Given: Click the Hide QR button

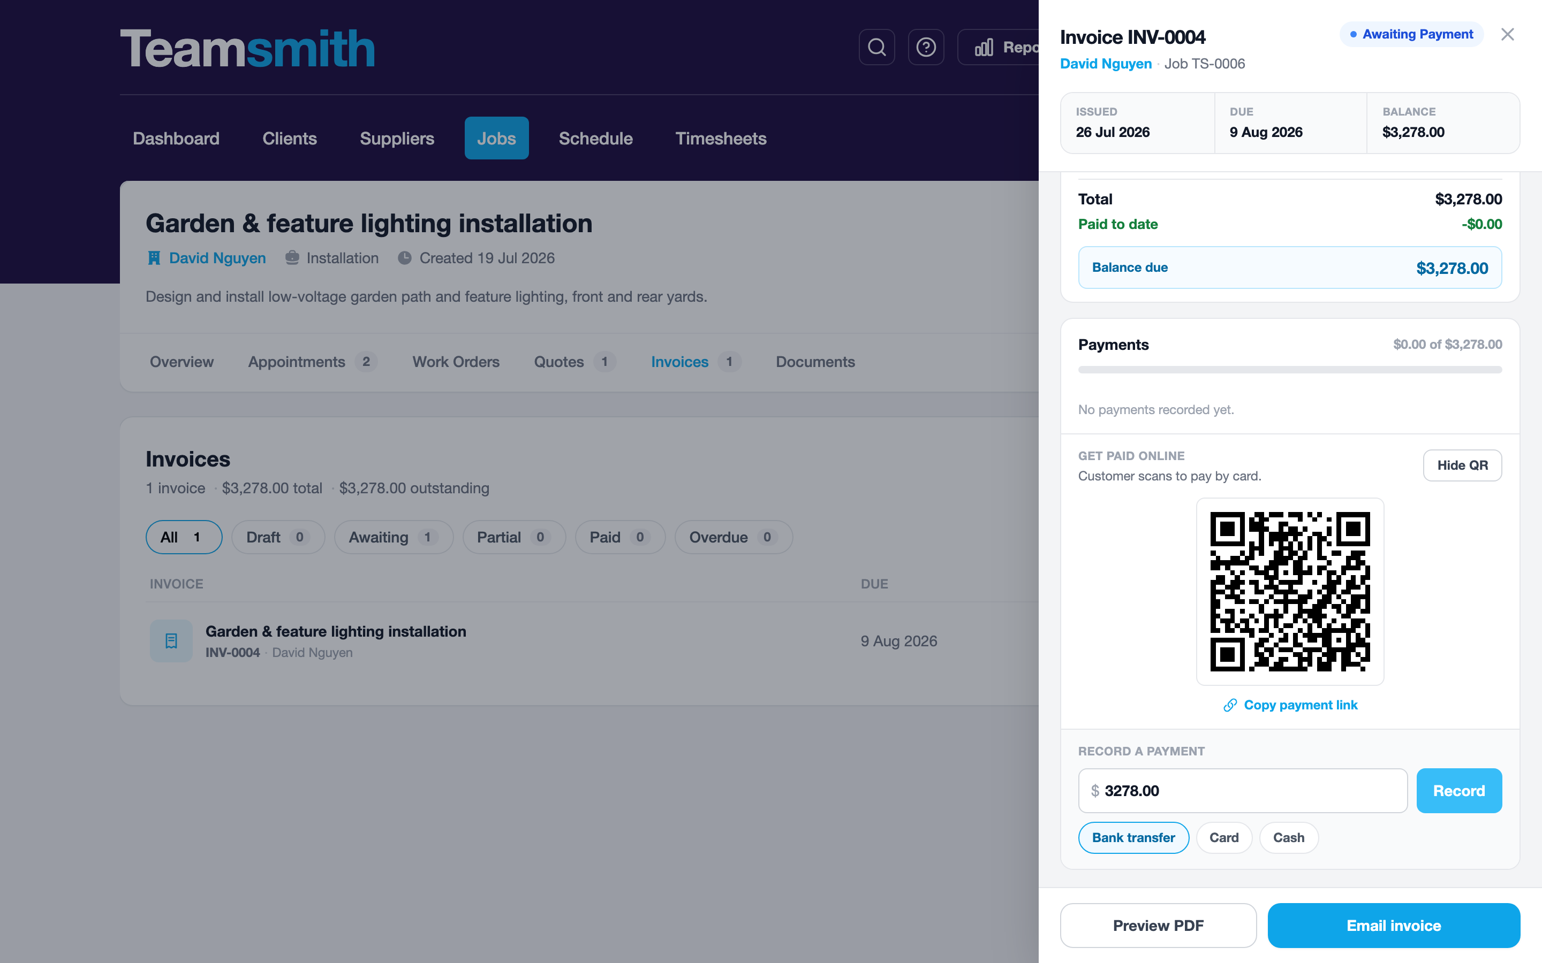Looking at the screenshot, I should (x=1462, y=465).
